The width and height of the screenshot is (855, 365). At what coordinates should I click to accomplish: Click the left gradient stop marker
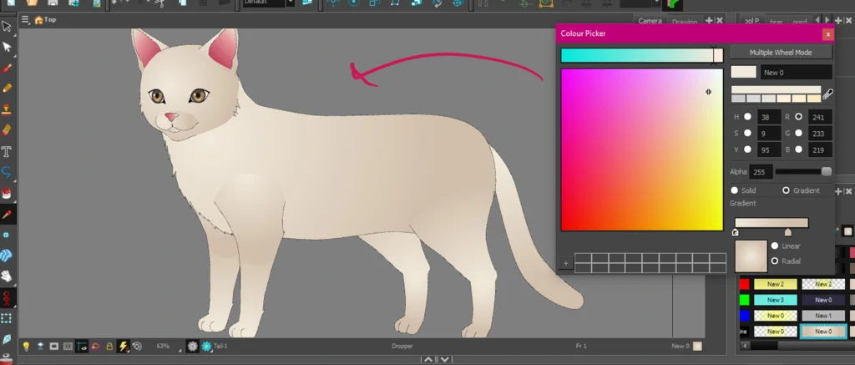[735, 232]
